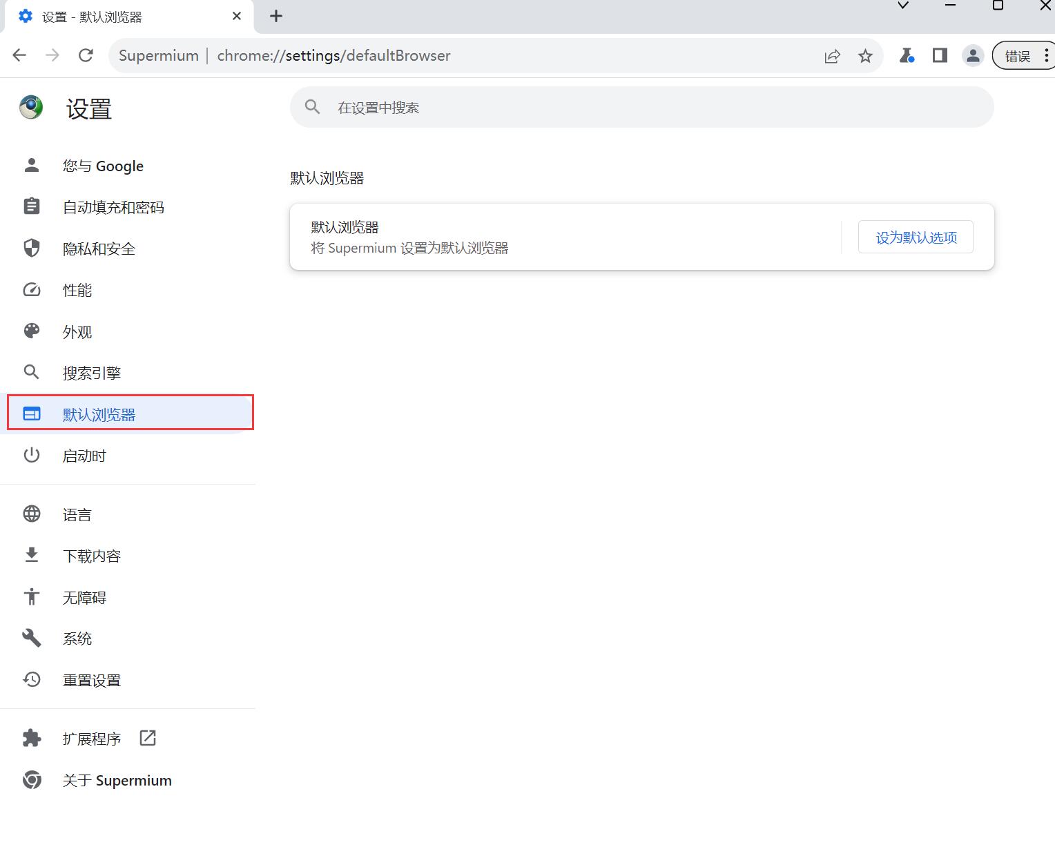Open new tab with plus icon

click(x=276, y=16)
